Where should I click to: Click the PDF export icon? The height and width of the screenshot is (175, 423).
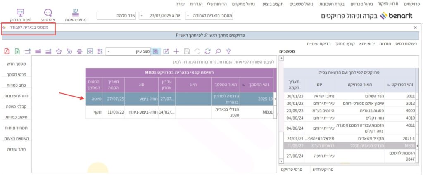pos(7,51)
